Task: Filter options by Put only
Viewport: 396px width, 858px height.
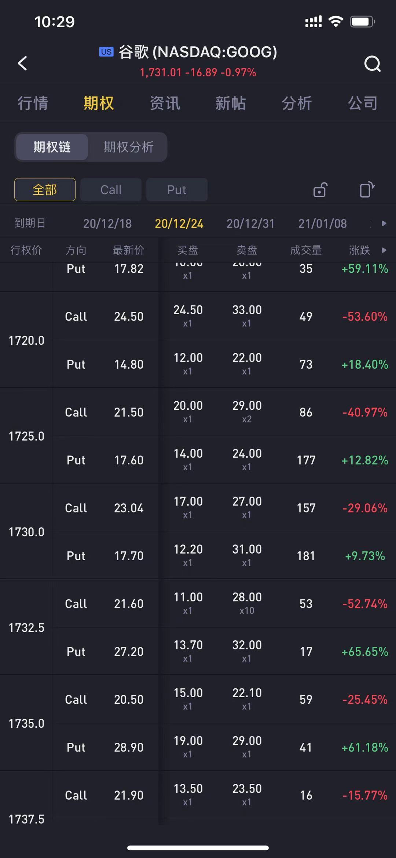Action: tap(177, 190)
